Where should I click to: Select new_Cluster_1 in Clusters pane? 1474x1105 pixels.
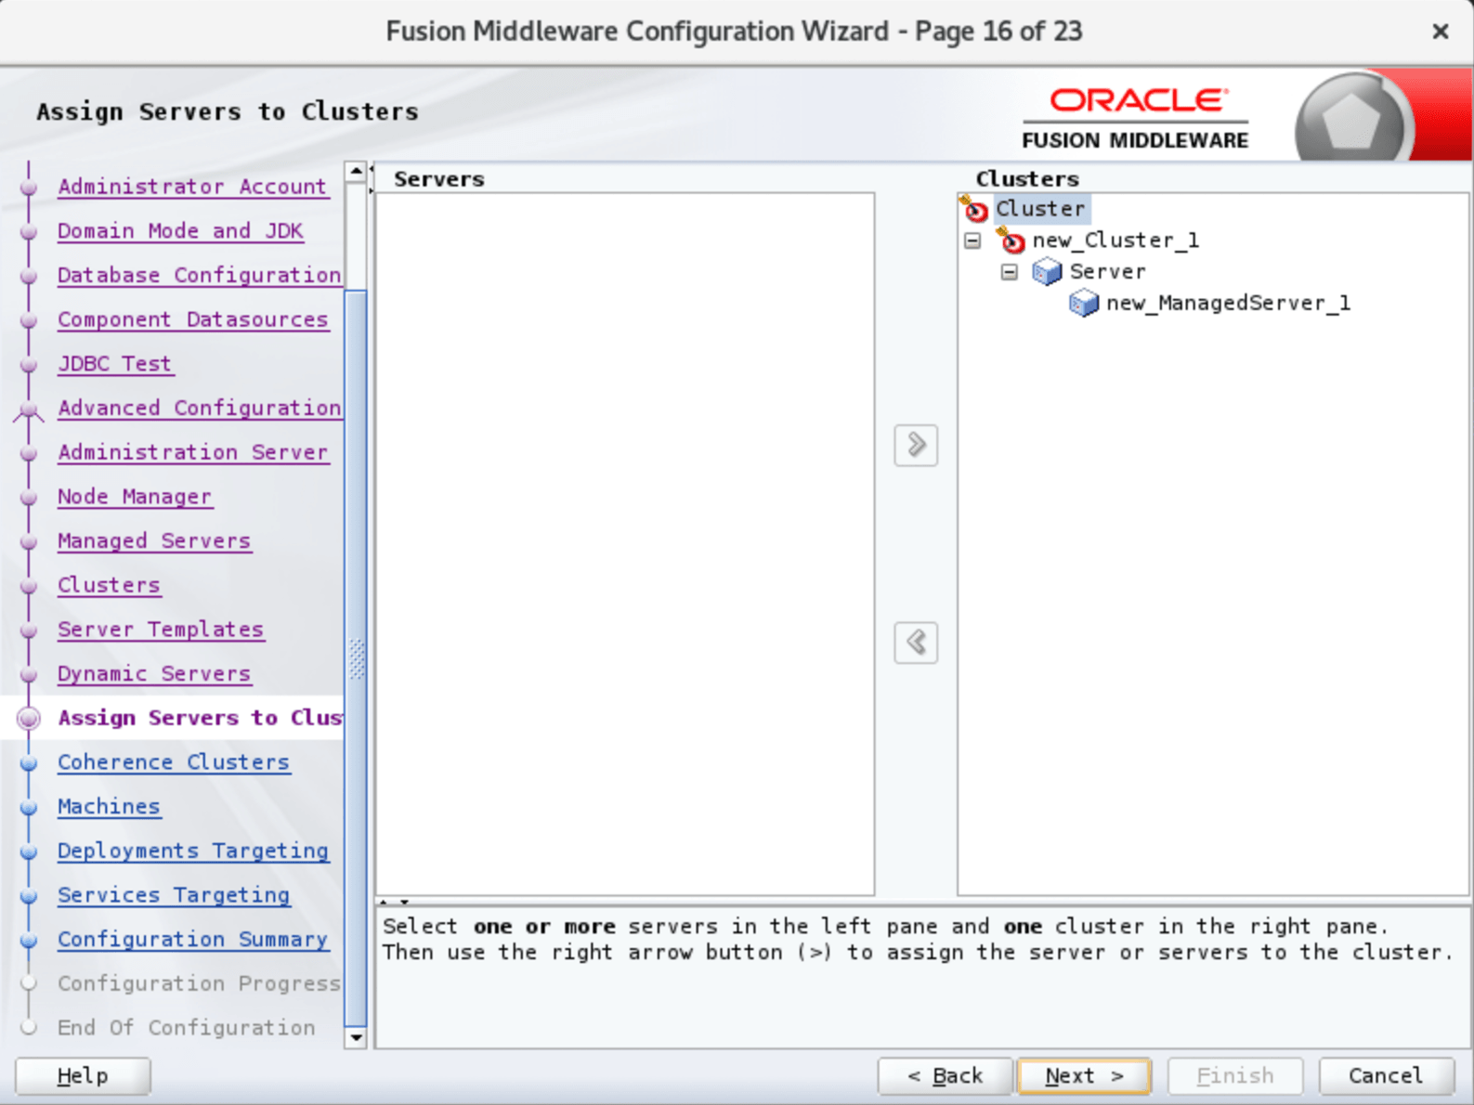1115,240
